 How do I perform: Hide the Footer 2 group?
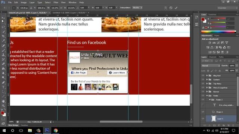203,100
